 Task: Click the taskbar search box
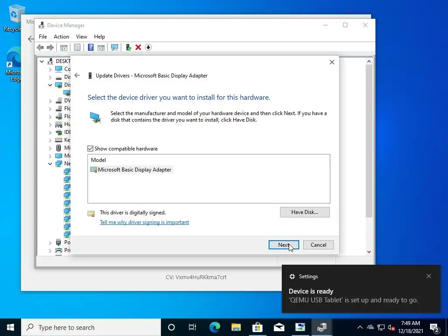[x=91, y=327]
